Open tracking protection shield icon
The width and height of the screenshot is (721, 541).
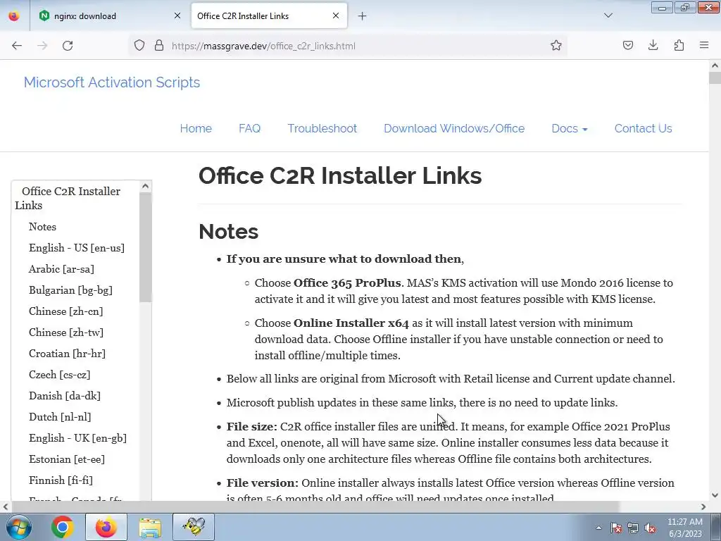click(139, 46)
